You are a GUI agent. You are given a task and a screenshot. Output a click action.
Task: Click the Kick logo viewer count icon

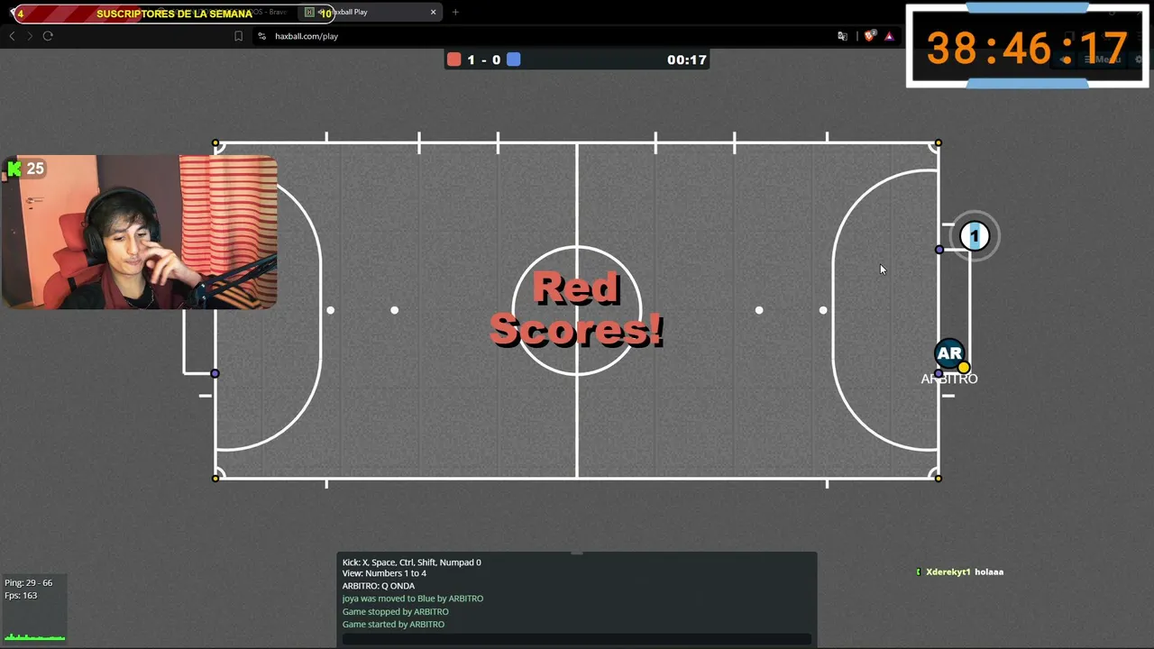(x=14, y=169)
